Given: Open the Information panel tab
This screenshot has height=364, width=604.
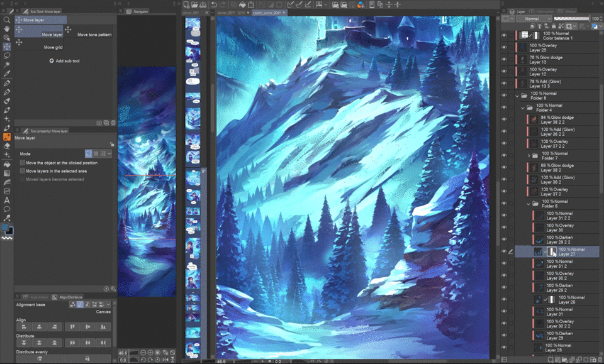Looking at the screenshot, I should pyautogui.click(x=542, y=11).
